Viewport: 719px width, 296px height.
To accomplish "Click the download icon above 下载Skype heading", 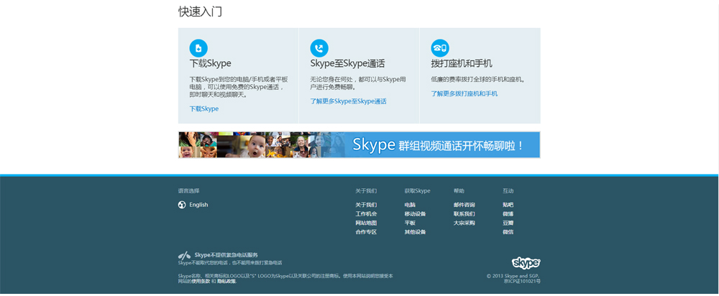I will [x=198, y=48].
